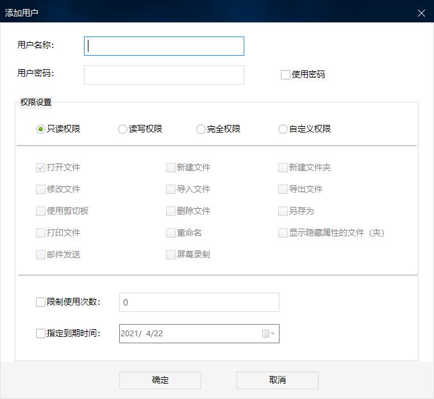Open the expiry date calendar dropdown

[x=269, y=334]
